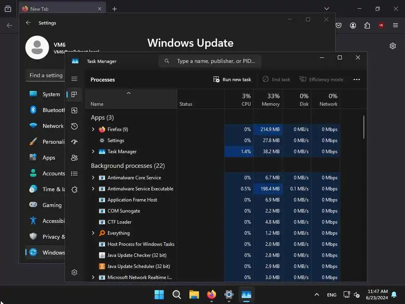Open the clock showing 11:47 AM

point(377,294)
